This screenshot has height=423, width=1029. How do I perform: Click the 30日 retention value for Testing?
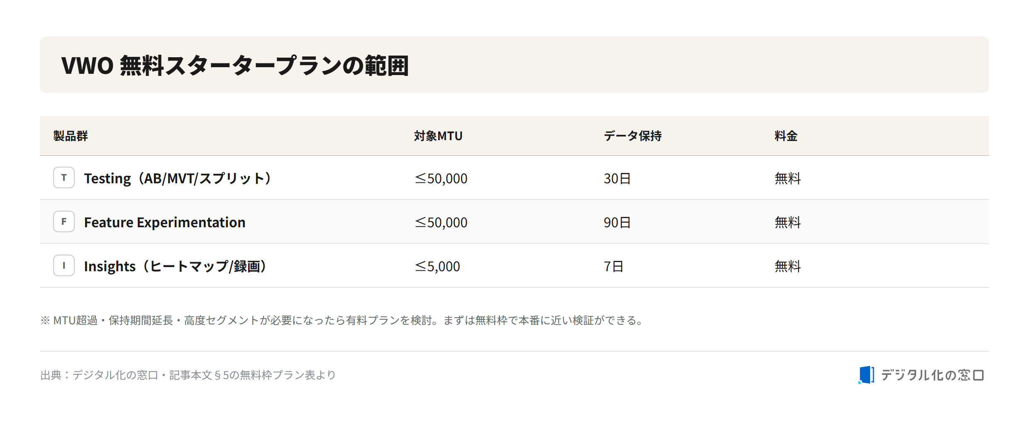point(617,178)
